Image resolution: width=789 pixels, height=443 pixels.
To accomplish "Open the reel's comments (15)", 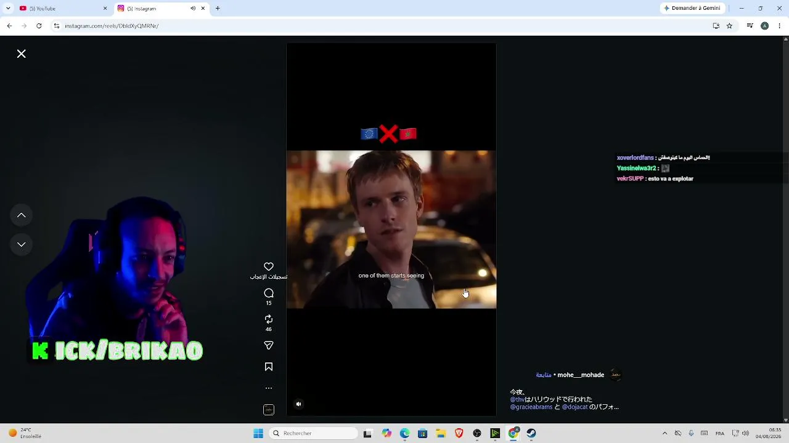I will 269,293.
